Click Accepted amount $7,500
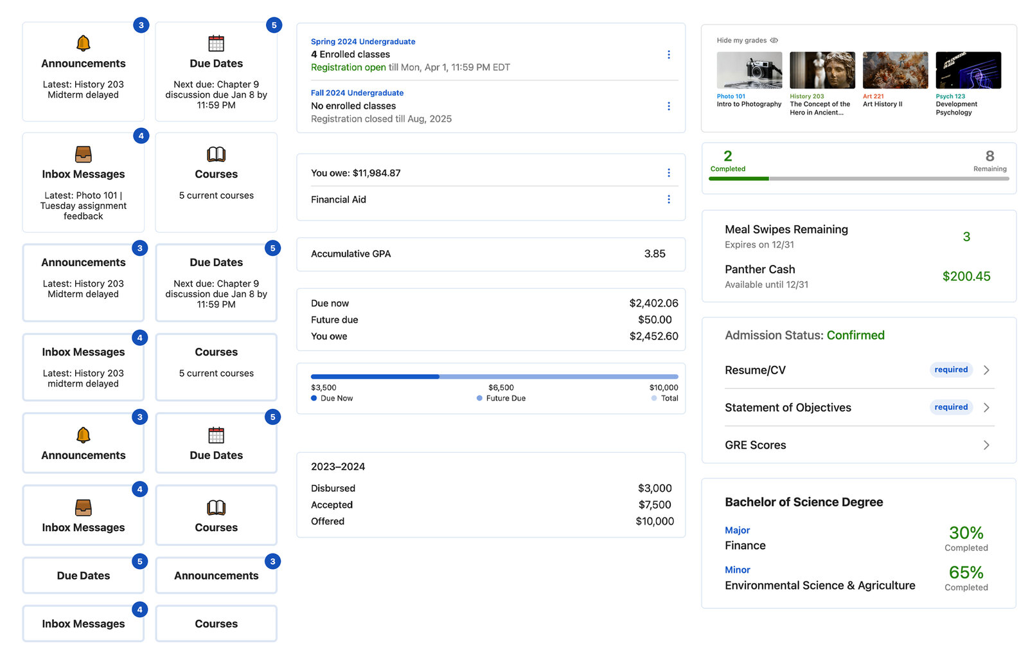Image resolution: width=1028 pixels, height=668 pixels. pos(655,505)
